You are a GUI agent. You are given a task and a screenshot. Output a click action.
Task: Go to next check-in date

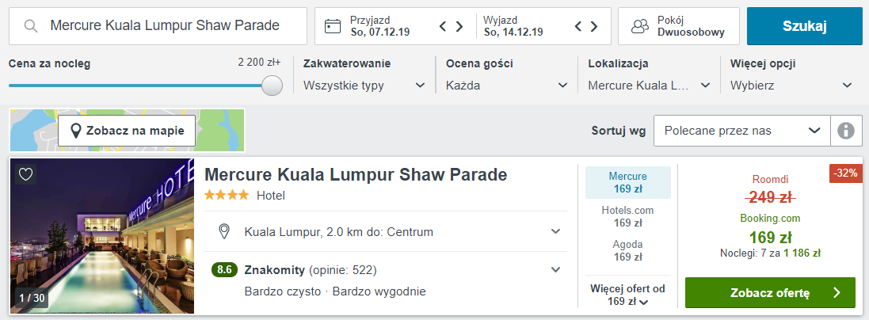coord(459,26)
